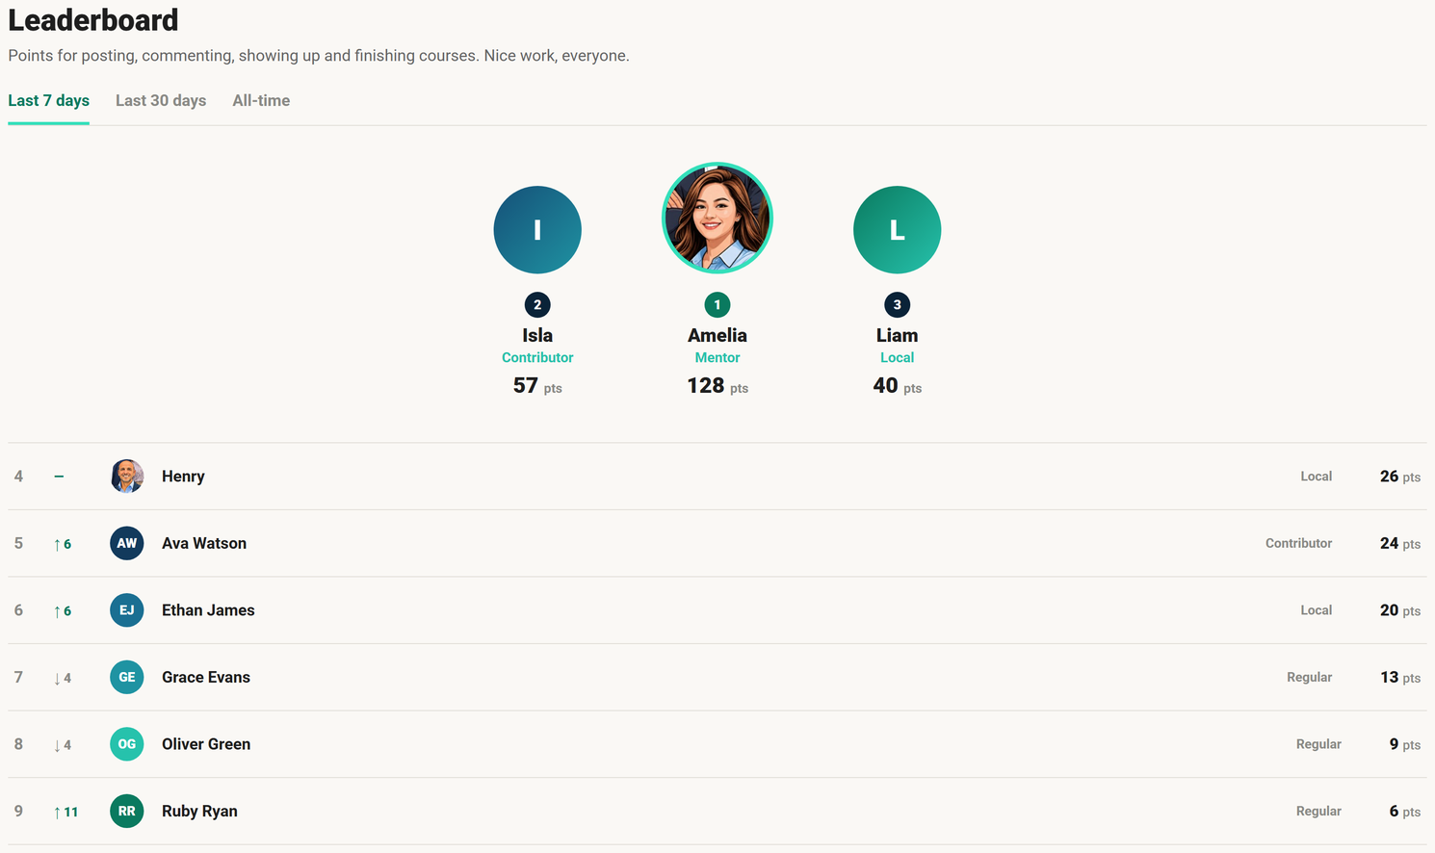
Task: Click the up 6 indicator for Ethan James
Action: tap(63, 611)
